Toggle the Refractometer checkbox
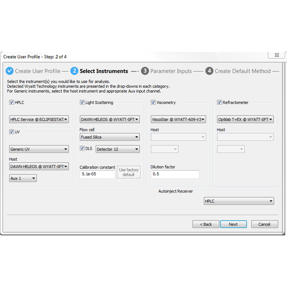Screen dimensions: 287x287 coord(219,102)
